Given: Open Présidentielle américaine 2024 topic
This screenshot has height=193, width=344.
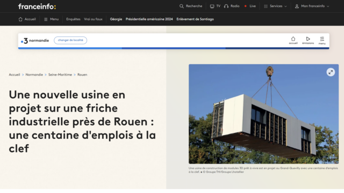Looking at the screenshot, I should pos(149,19).
